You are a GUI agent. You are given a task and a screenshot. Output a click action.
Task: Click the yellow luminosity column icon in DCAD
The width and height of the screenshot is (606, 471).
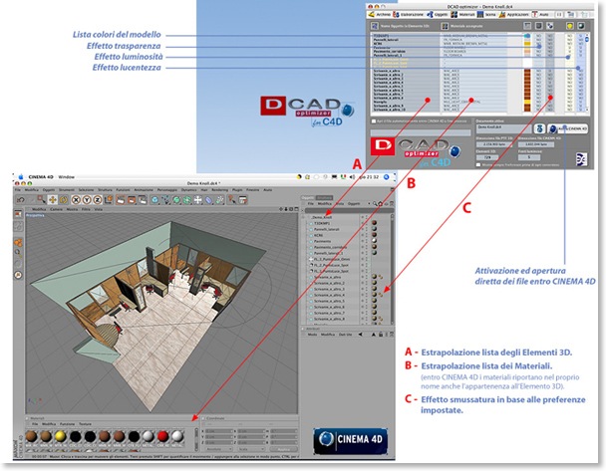pyautogui.click(x=570, y=26)
